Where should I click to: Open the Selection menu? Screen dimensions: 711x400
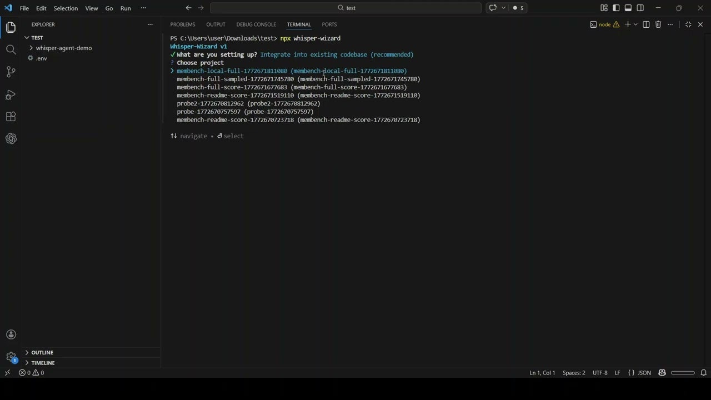tap(66, 8)
